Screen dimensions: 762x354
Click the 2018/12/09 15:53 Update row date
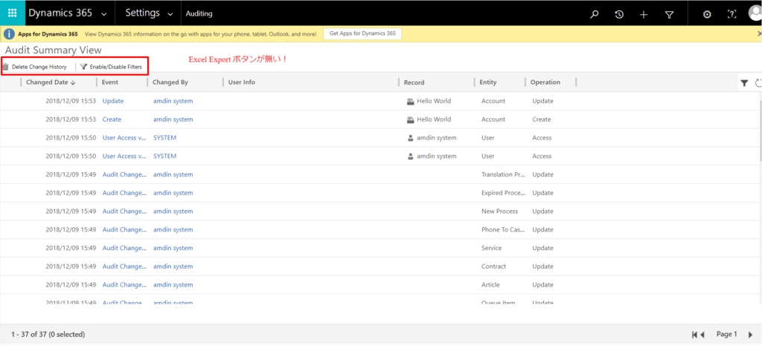71,102
